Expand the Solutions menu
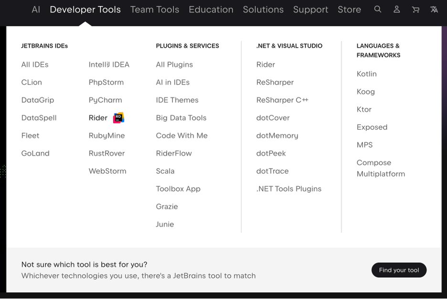Image resolution: width=447 pixels, height=299 pixels. click(x=263, y=10)
